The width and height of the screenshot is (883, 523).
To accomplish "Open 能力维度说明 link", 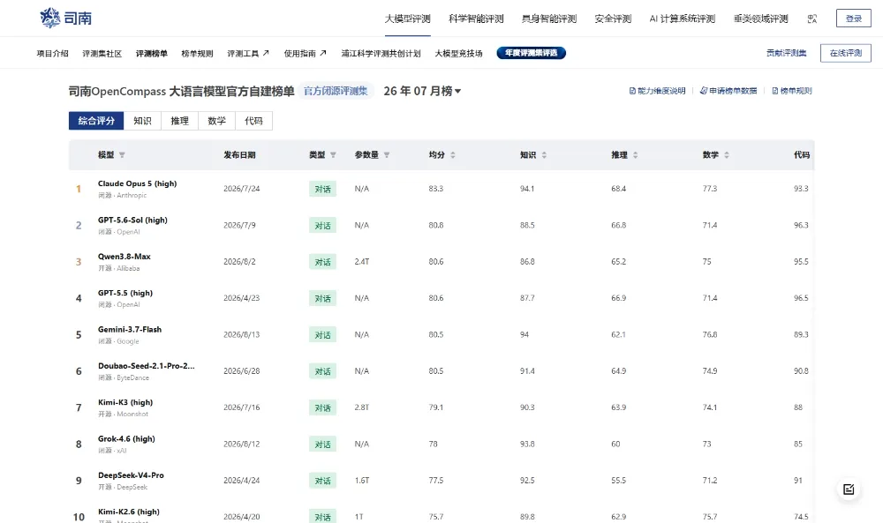I will tap(657, 91).
